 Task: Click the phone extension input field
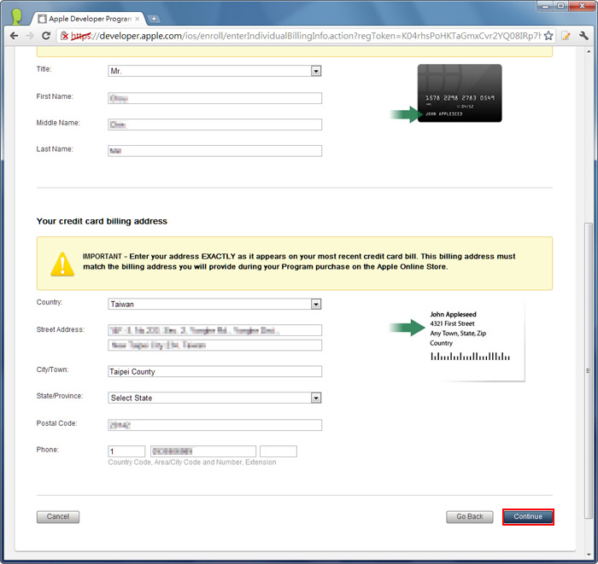point(278,451)
